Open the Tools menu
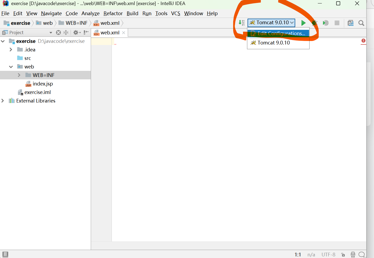 point(161,13)
